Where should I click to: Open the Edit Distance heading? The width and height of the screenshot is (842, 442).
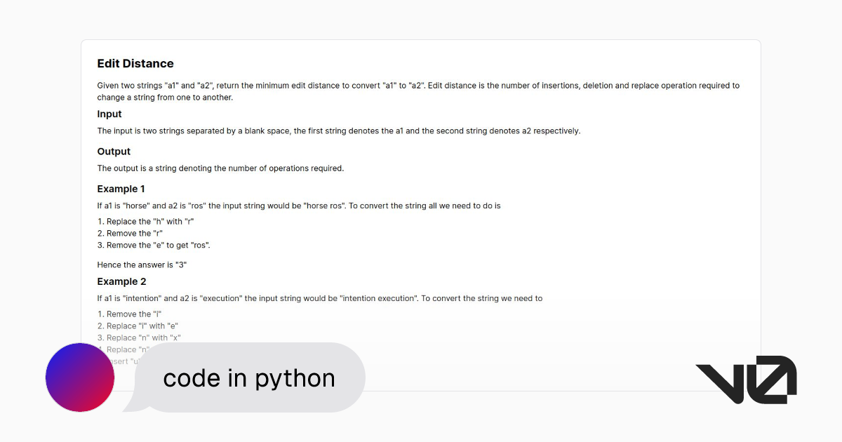135,63
